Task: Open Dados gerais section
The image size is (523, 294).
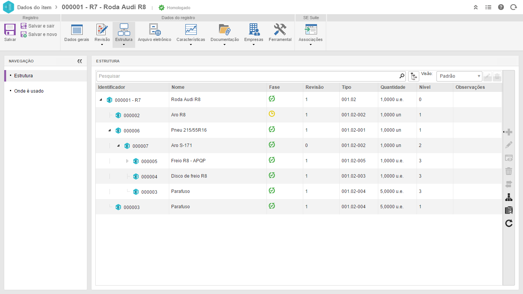Action: tap(77, 33)
